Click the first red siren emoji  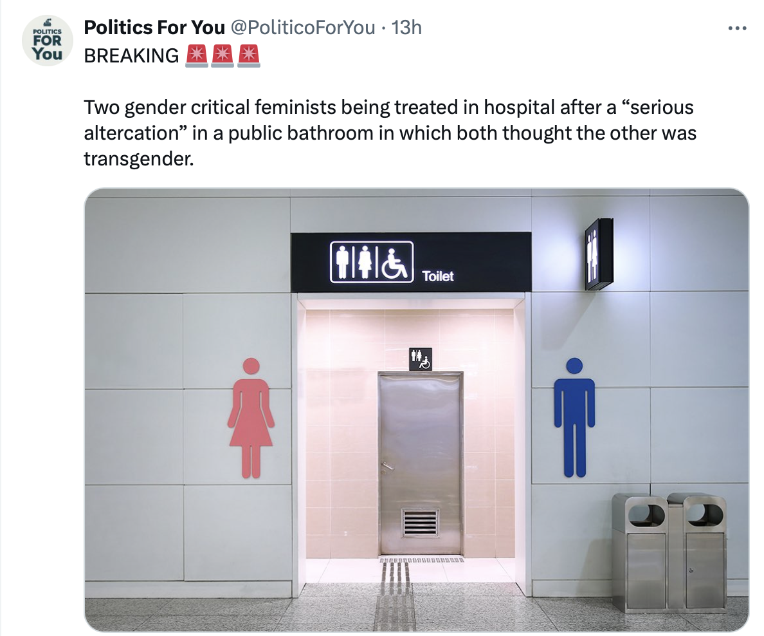197,55
